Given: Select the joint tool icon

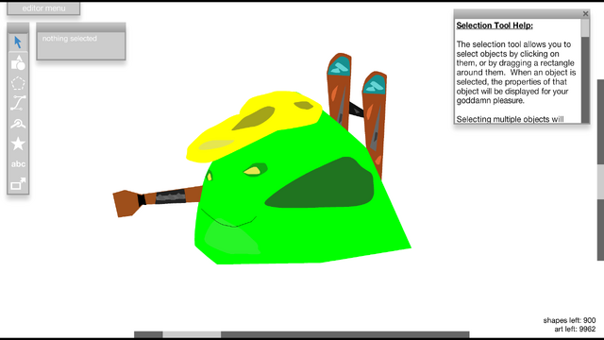Looking at the screenshot, I should 18,124.
